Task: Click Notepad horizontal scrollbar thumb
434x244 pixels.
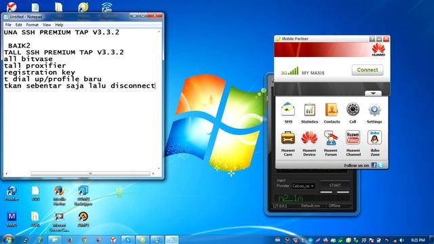Action: (90, 174)
